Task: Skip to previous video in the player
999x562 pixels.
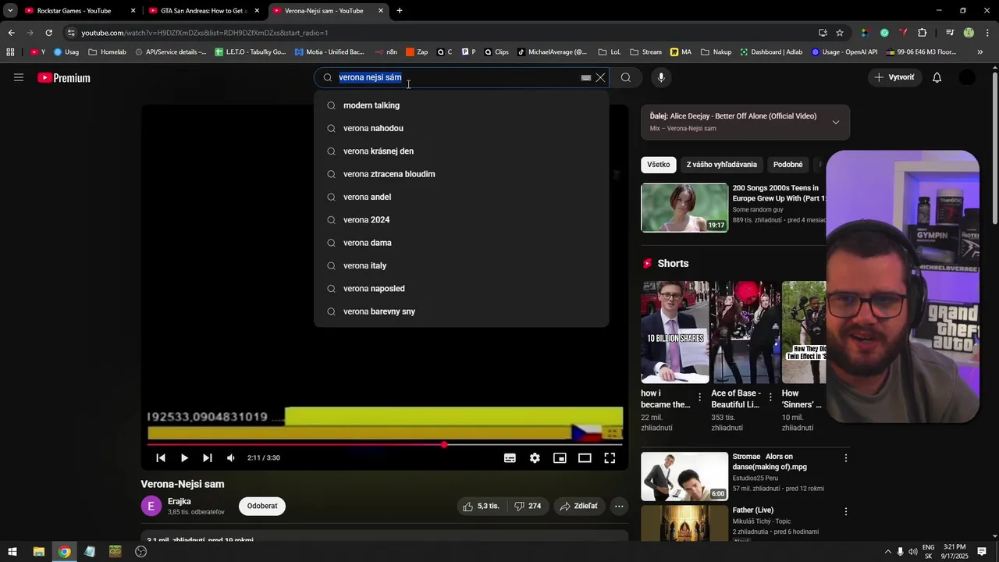Action: tap(161, 458)
